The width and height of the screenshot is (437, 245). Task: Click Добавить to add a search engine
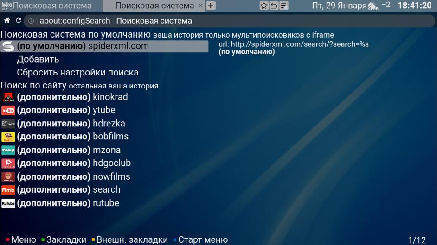(38, 59)
